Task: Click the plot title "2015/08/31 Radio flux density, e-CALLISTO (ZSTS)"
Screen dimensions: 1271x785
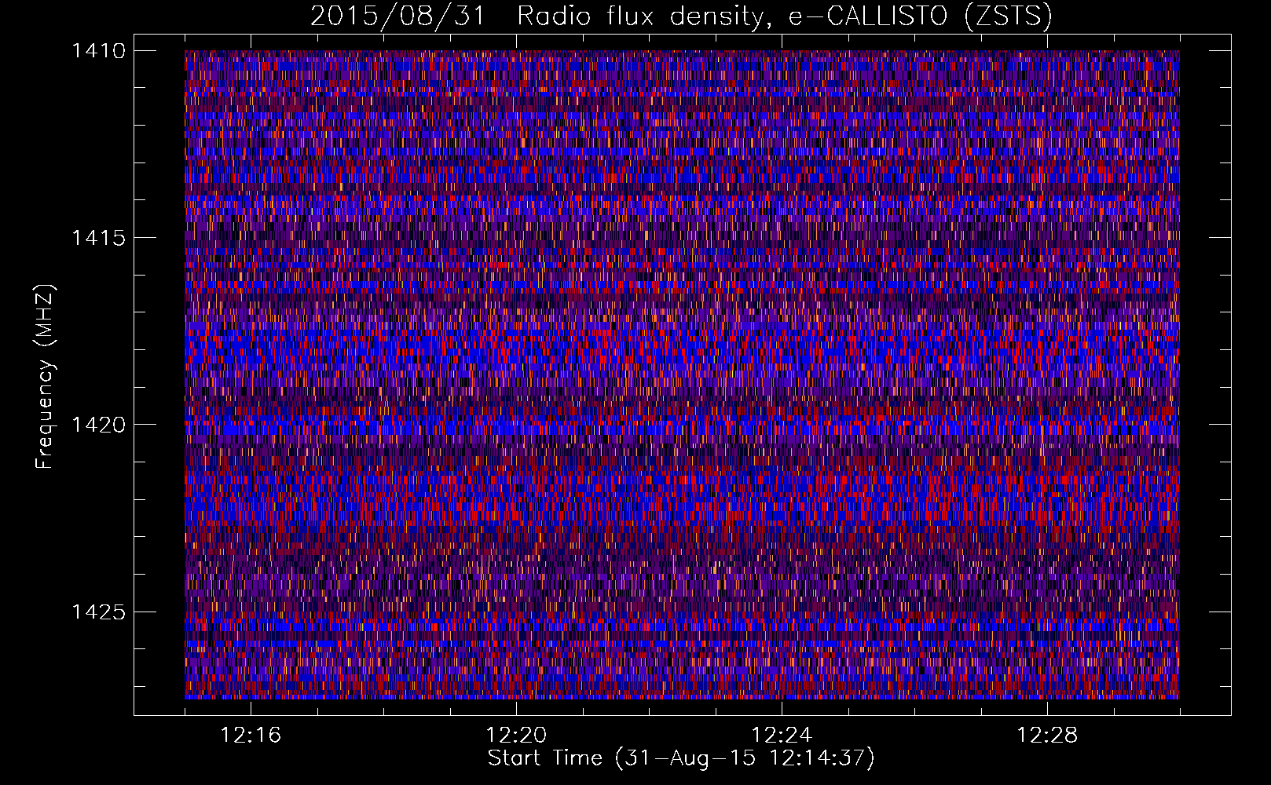Action: [x=681, y=16]
